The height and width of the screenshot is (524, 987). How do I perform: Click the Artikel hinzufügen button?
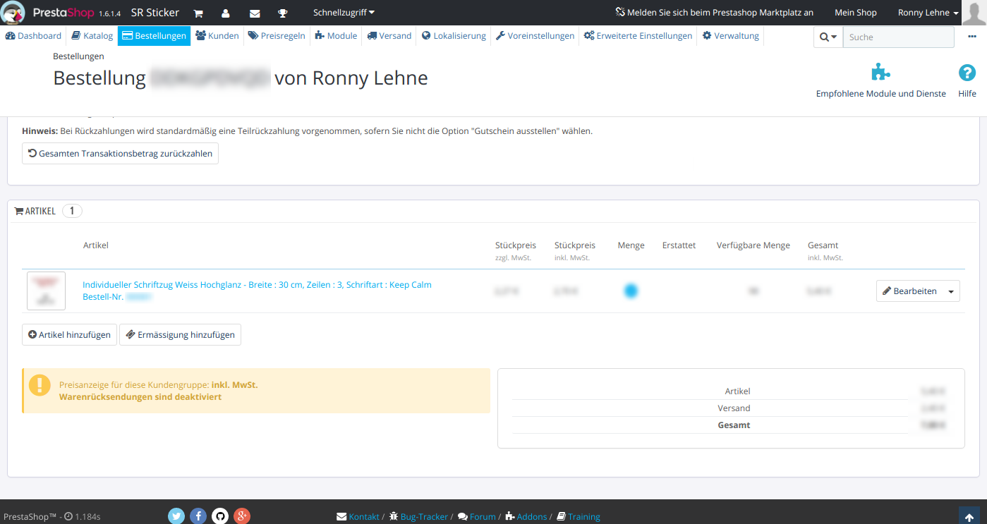click(x=70, y=335)
